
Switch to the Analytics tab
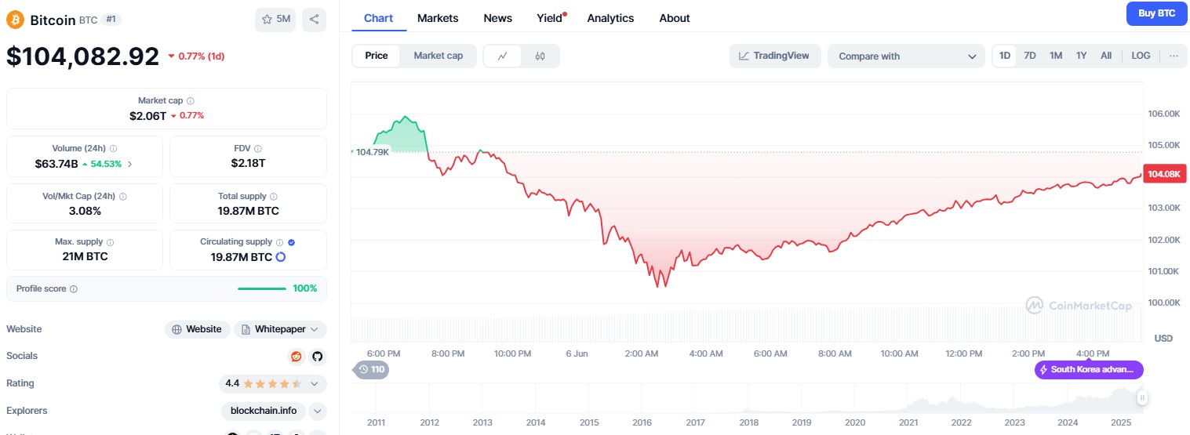click(x=610, y=18)
